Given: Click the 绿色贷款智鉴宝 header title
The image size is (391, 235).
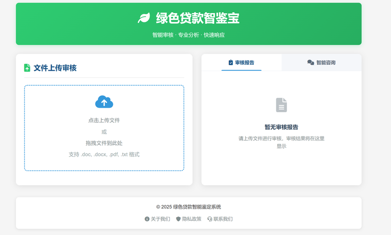Looking at the screenshot, I should click(x=197, y=18).
